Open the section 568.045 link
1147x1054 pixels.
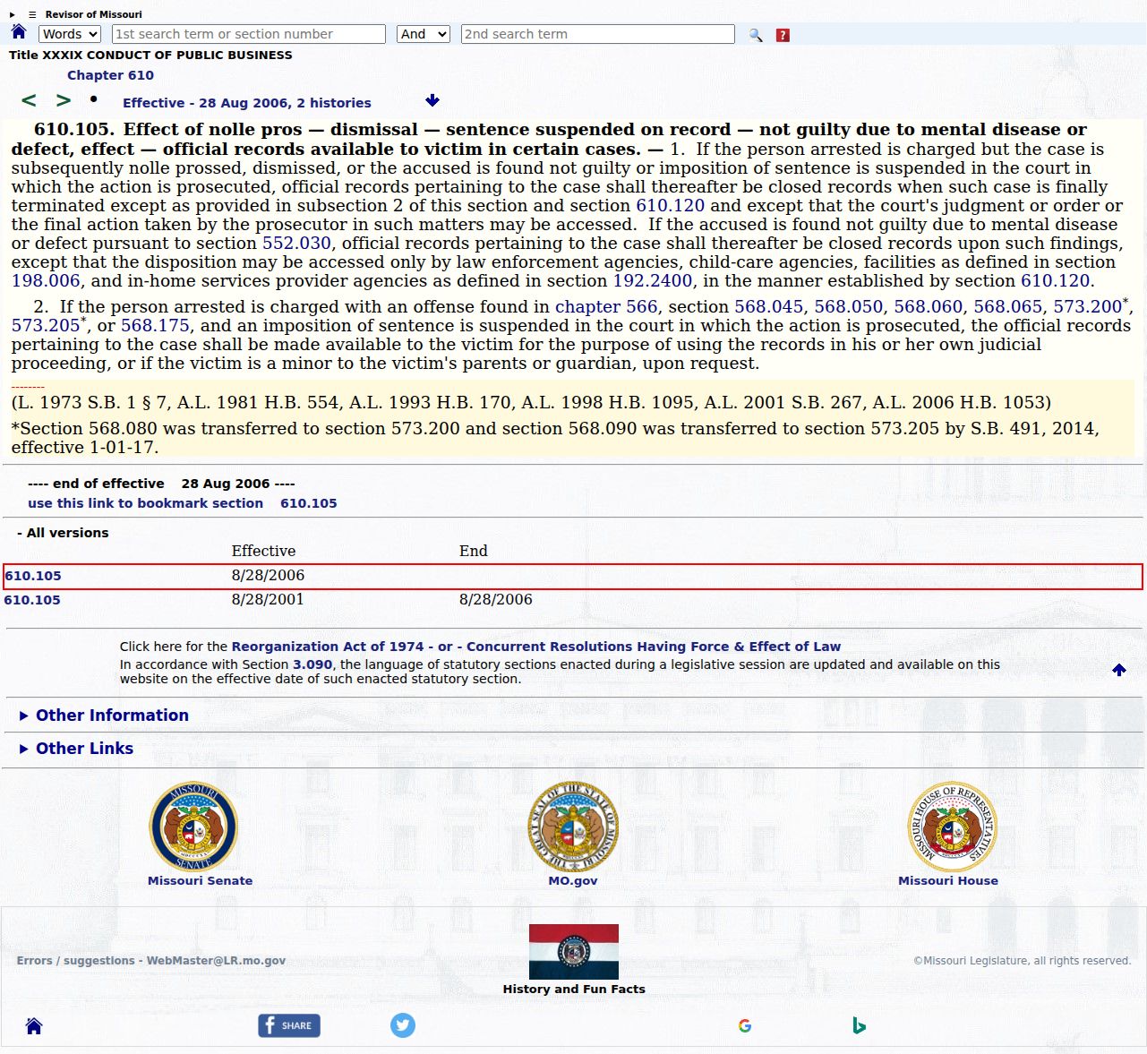tap(769, 307)
